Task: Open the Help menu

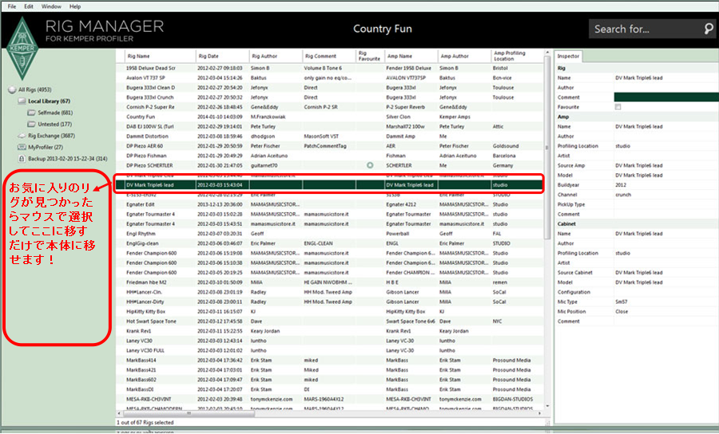Action: pos(75,6)
